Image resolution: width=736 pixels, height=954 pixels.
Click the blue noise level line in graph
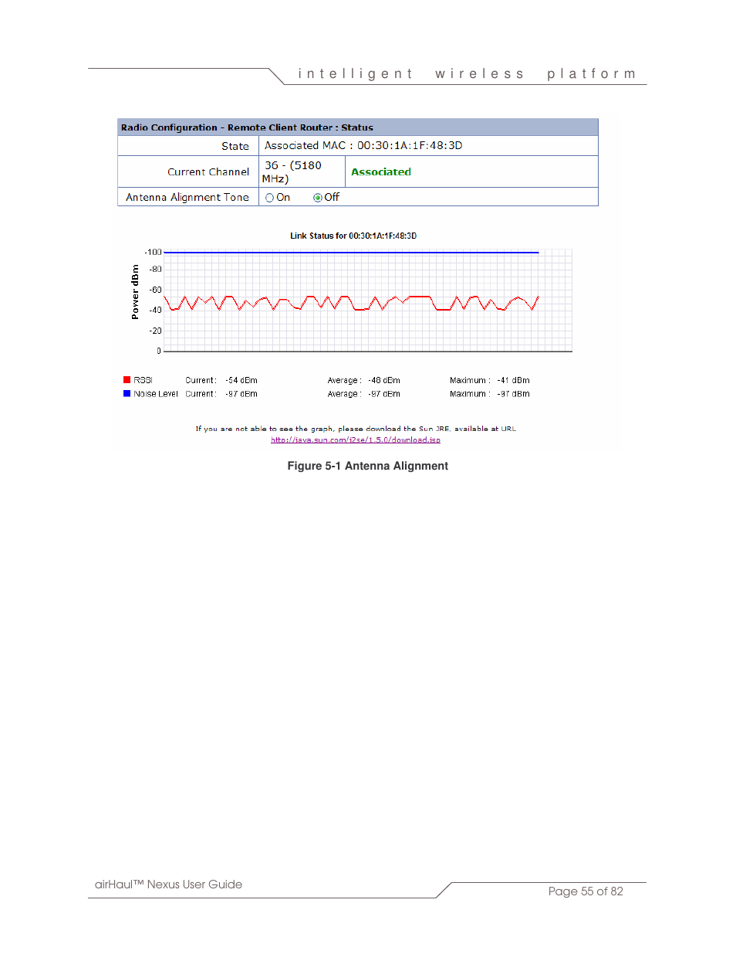tap(351, 253)
